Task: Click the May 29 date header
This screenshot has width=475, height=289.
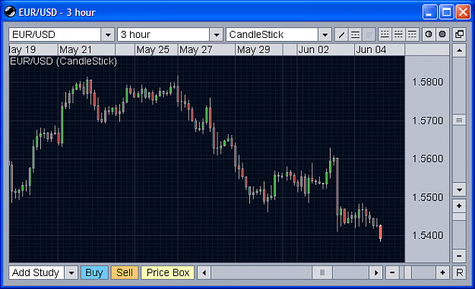Action: (254, 49)
